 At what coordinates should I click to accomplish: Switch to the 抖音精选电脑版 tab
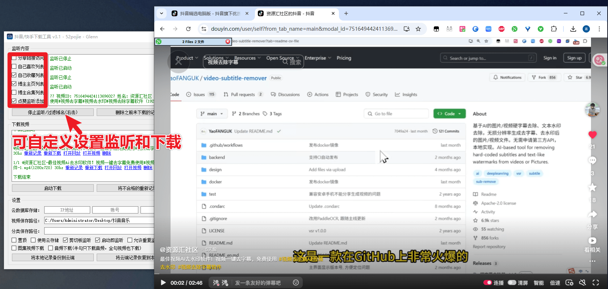[210, 13]
